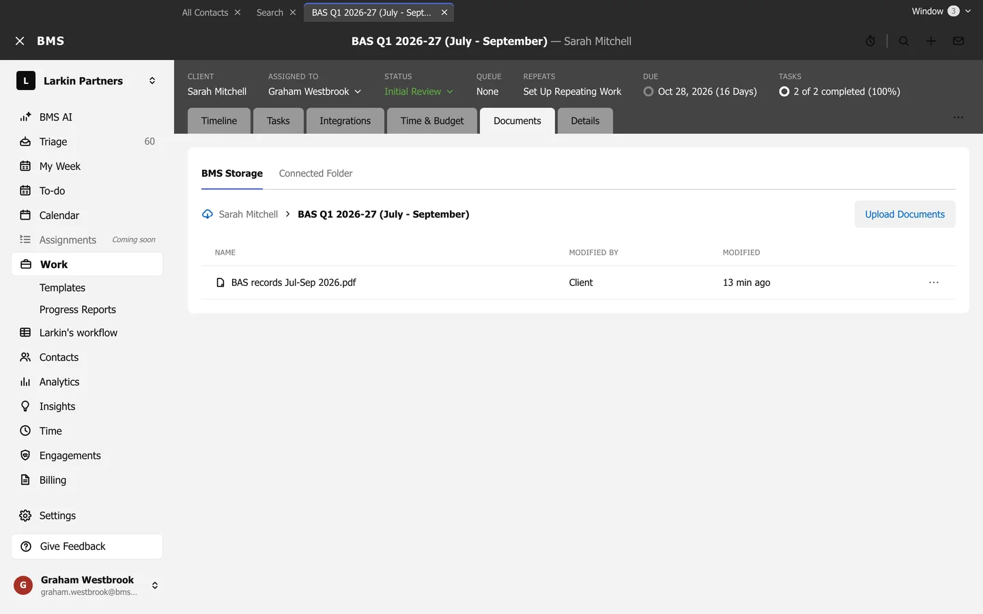Change the Initial Review status dropdown
983x614 pixels.
[418, 91]
